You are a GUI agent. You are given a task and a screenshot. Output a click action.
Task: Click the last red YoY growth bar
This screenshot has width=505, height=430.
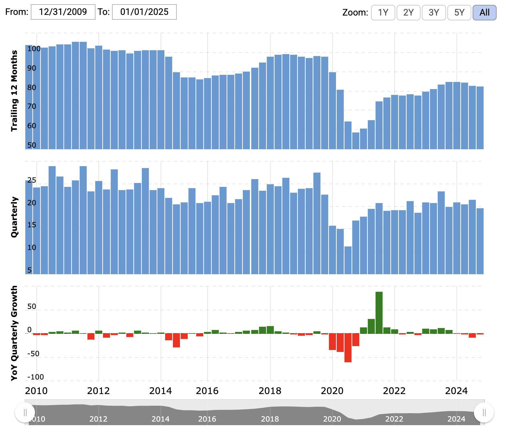(480, 334)
